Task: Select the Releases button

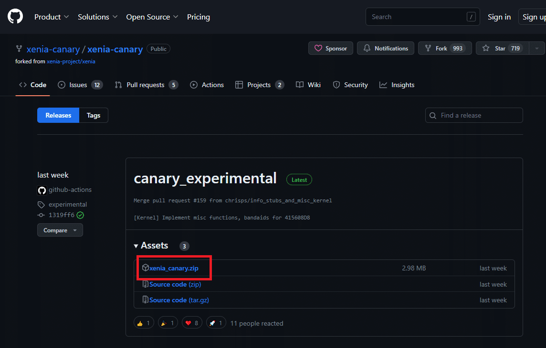Action: pyautogui.click(x=58, y=115)
